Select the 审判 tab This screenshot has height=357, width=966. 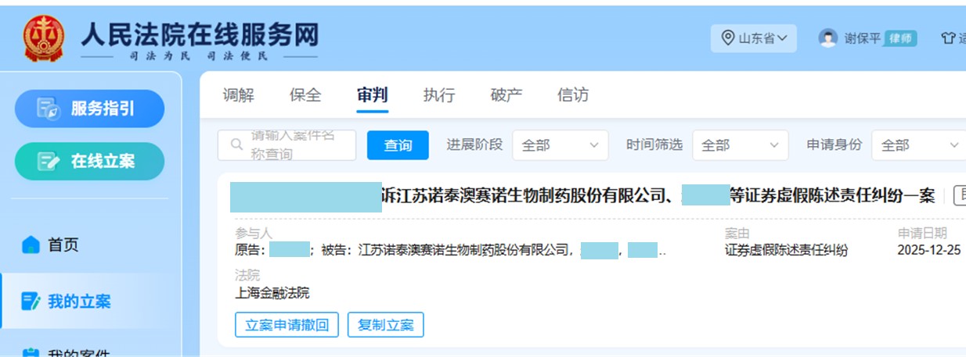coord(372,95)
